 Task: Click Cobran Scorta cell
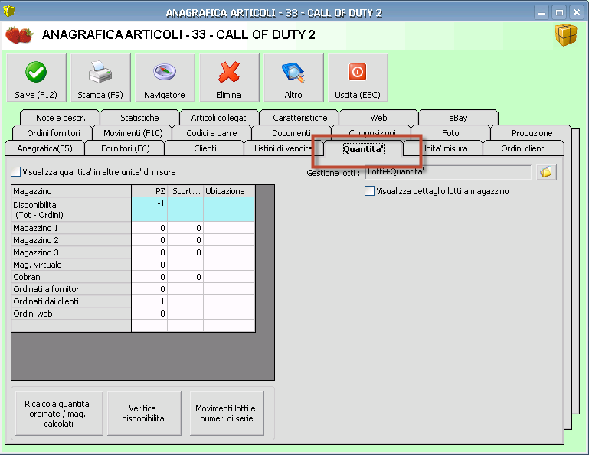click(185, 277)
